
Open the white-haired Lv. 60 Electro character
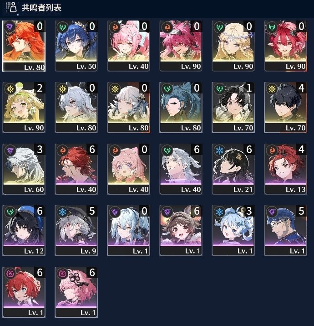pyautogui.click(x=24, y=169)
